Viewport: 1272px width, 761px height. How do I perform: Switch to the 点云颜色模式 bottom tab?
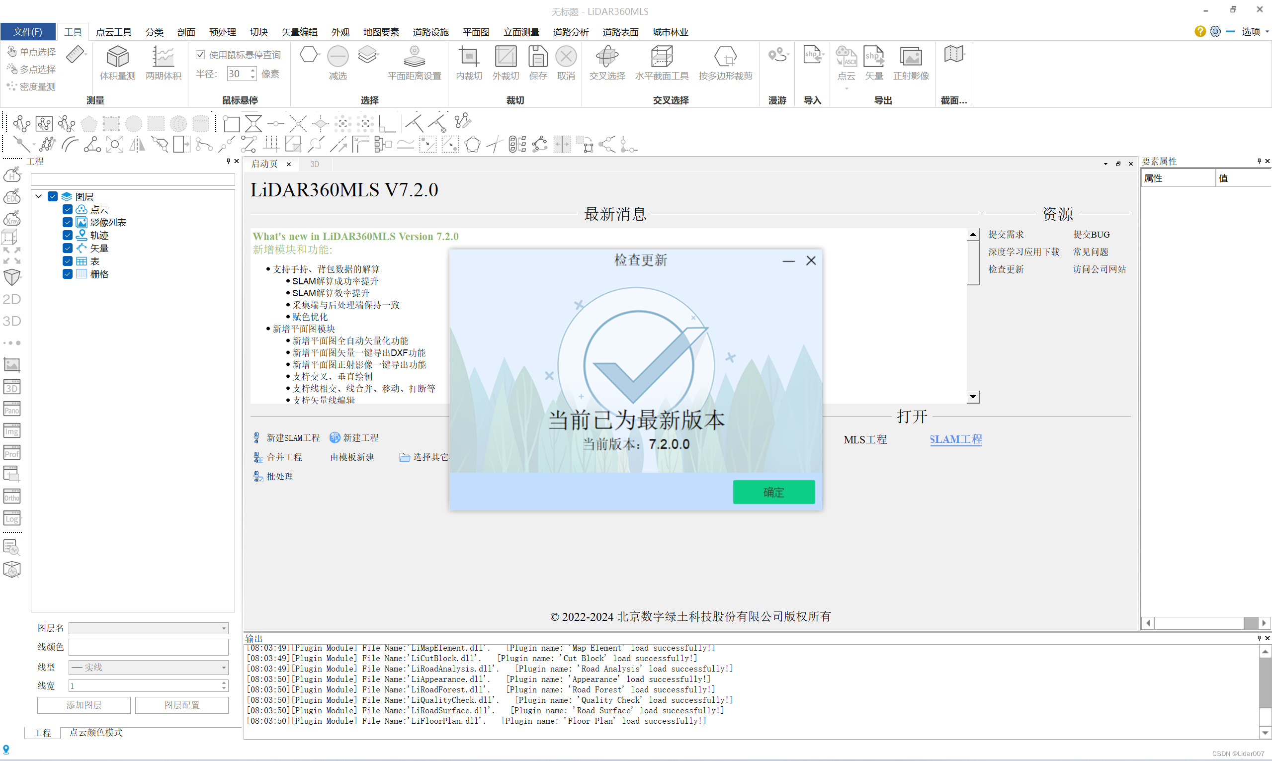click(x=96, y=733)
